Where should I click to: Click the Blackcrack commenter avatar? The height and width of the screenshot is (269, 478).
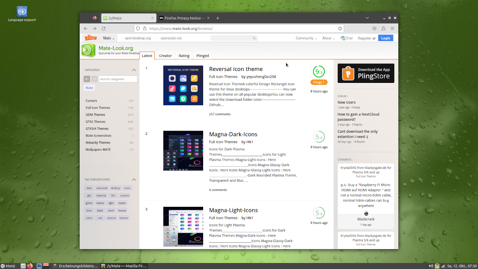[366, 214]
